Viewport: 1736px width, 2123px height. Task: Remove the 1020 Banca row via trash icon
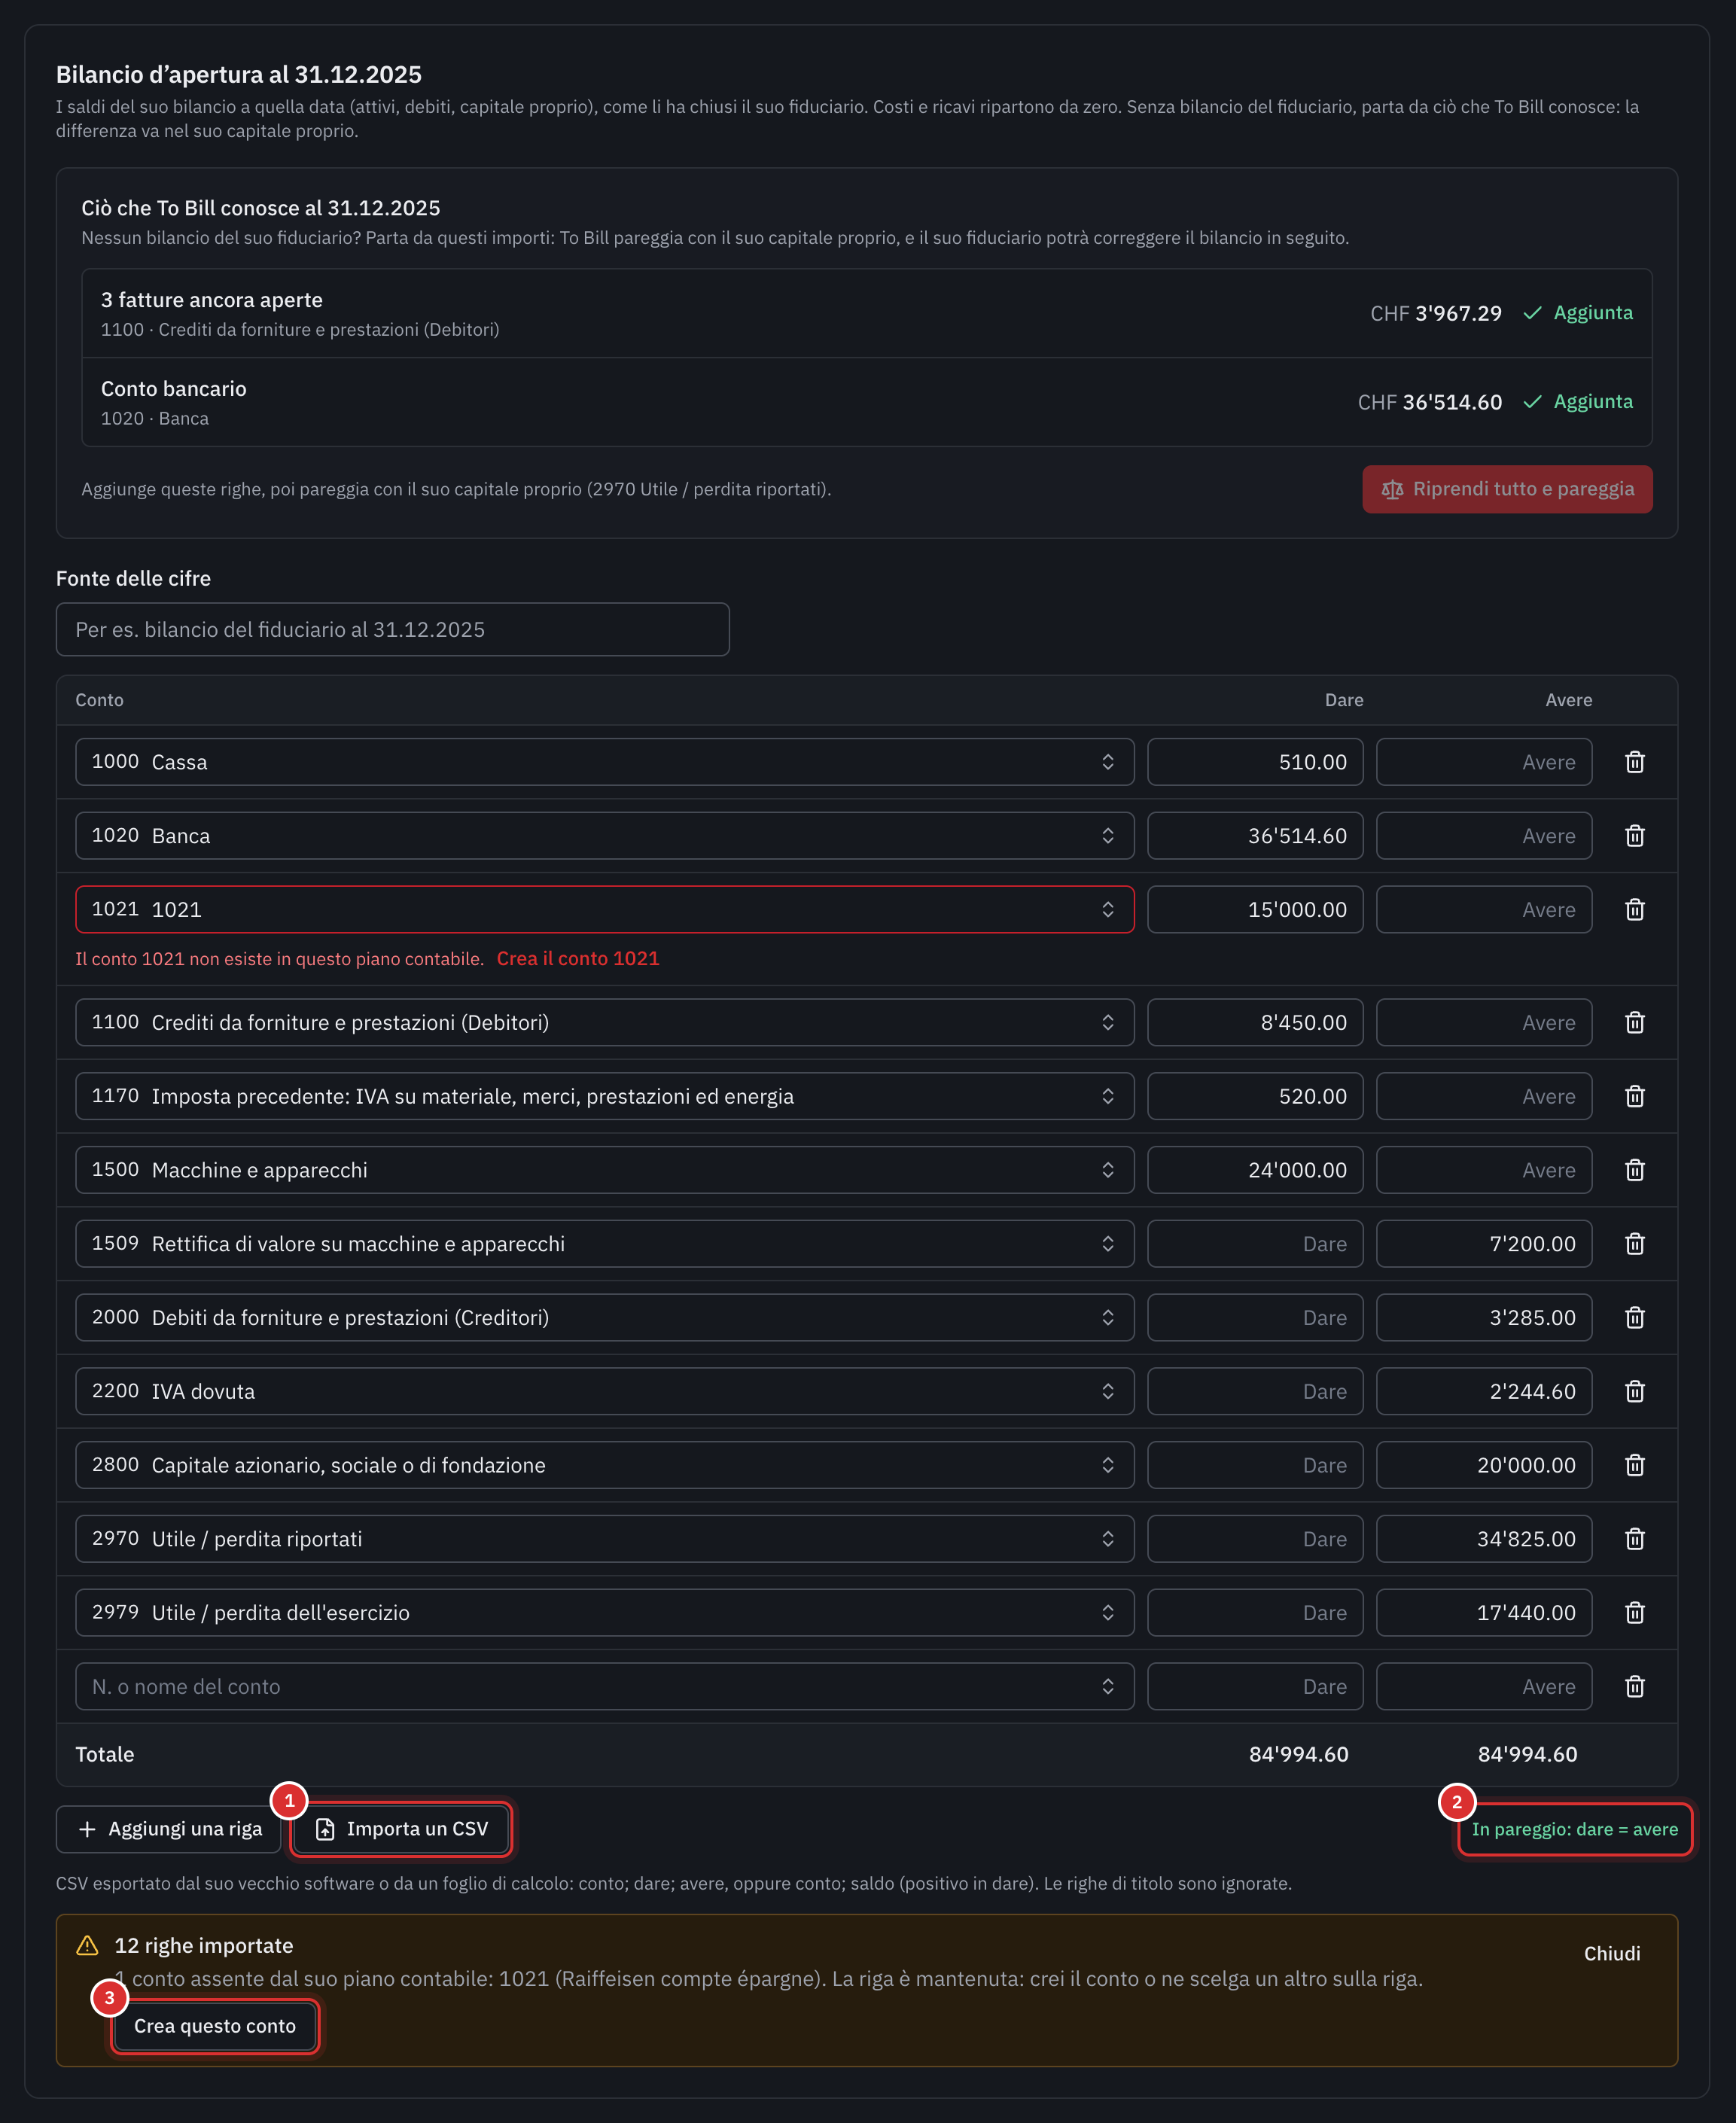pos(1634,836)
